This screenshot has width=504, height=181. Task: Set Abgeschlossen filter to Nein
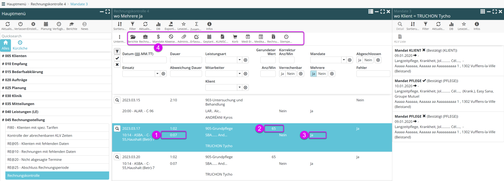(x=368, y=60)
